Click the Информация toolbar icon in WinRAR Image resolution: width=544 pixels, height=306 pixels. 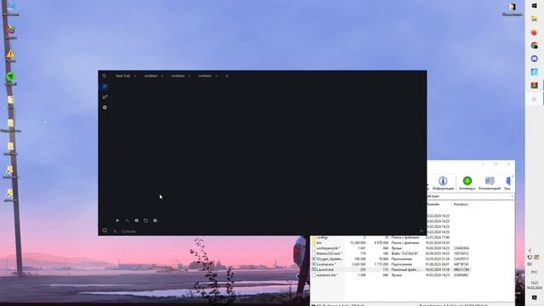click(443, 184)
